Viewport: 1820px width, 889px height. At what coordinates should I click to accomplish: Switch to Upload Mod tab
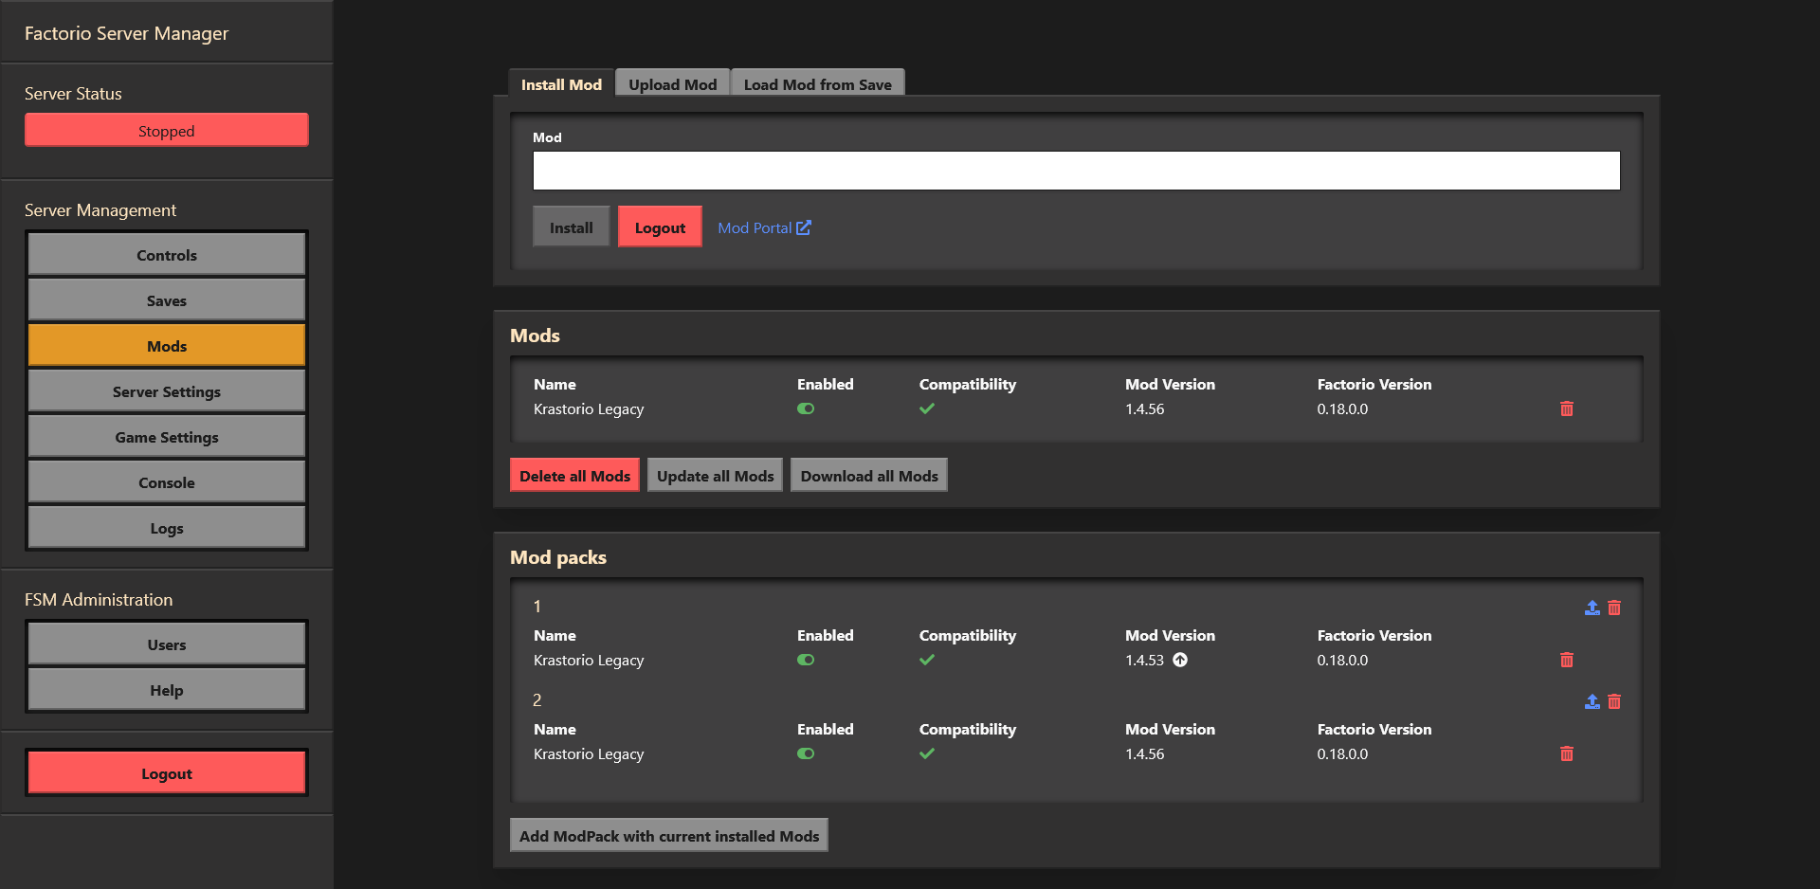[x=673, y=83]
